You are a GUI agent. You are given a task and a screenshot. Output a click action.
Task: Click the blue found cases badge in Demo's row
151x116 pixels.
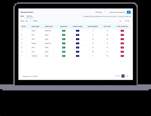[x=77, y=39]
